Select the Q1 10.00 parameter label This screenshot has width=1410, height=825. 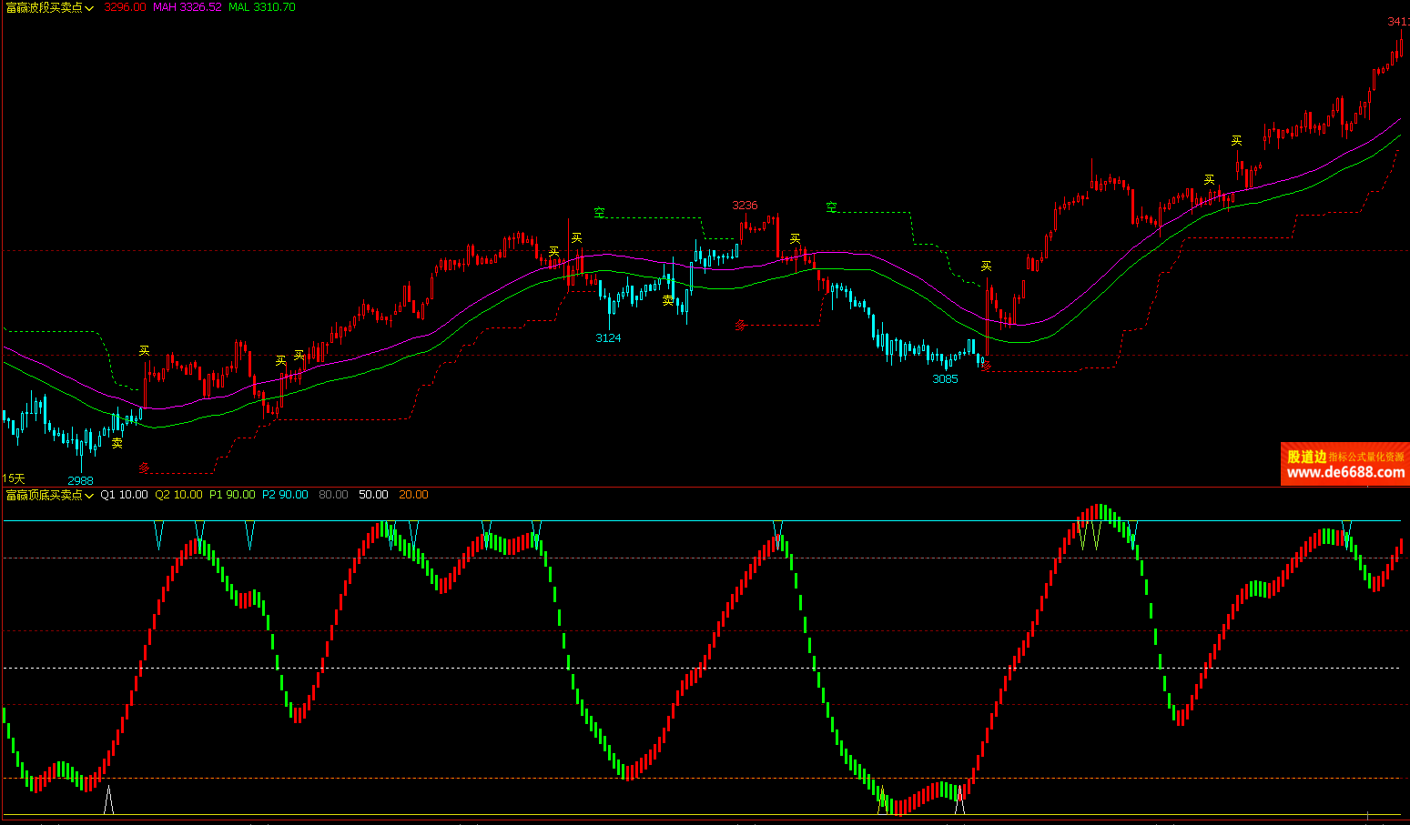[124, 495]
